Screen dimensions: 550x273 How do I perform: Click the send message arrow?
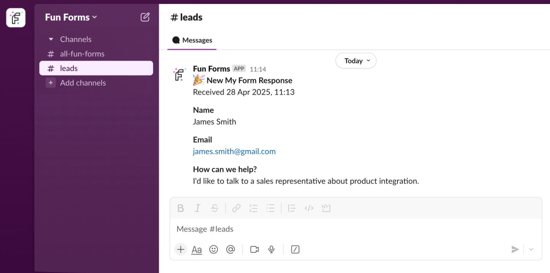(x=515, y=250)
